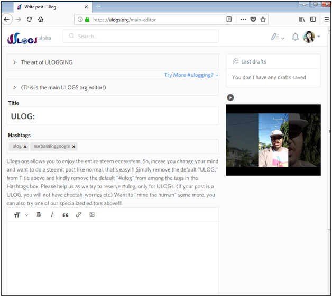Click the Last drafts header
Image resolution: width=332 pixels, height=297 pixels.
point(273,61)
